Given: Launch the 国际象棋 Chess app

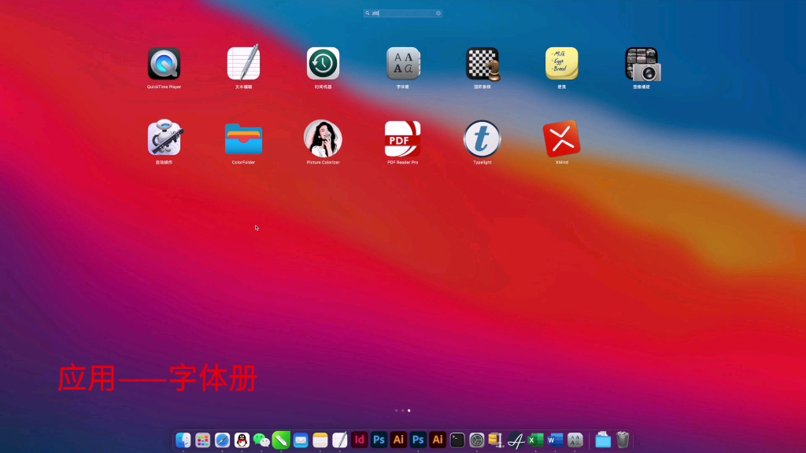Looking at the screenshot, I should click(x=482, y=64).
